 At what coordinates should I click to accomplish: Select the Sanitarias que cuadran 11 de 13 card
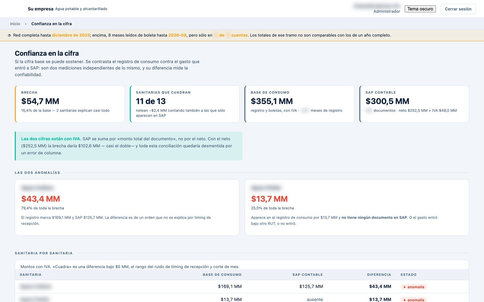coord(185,104)
